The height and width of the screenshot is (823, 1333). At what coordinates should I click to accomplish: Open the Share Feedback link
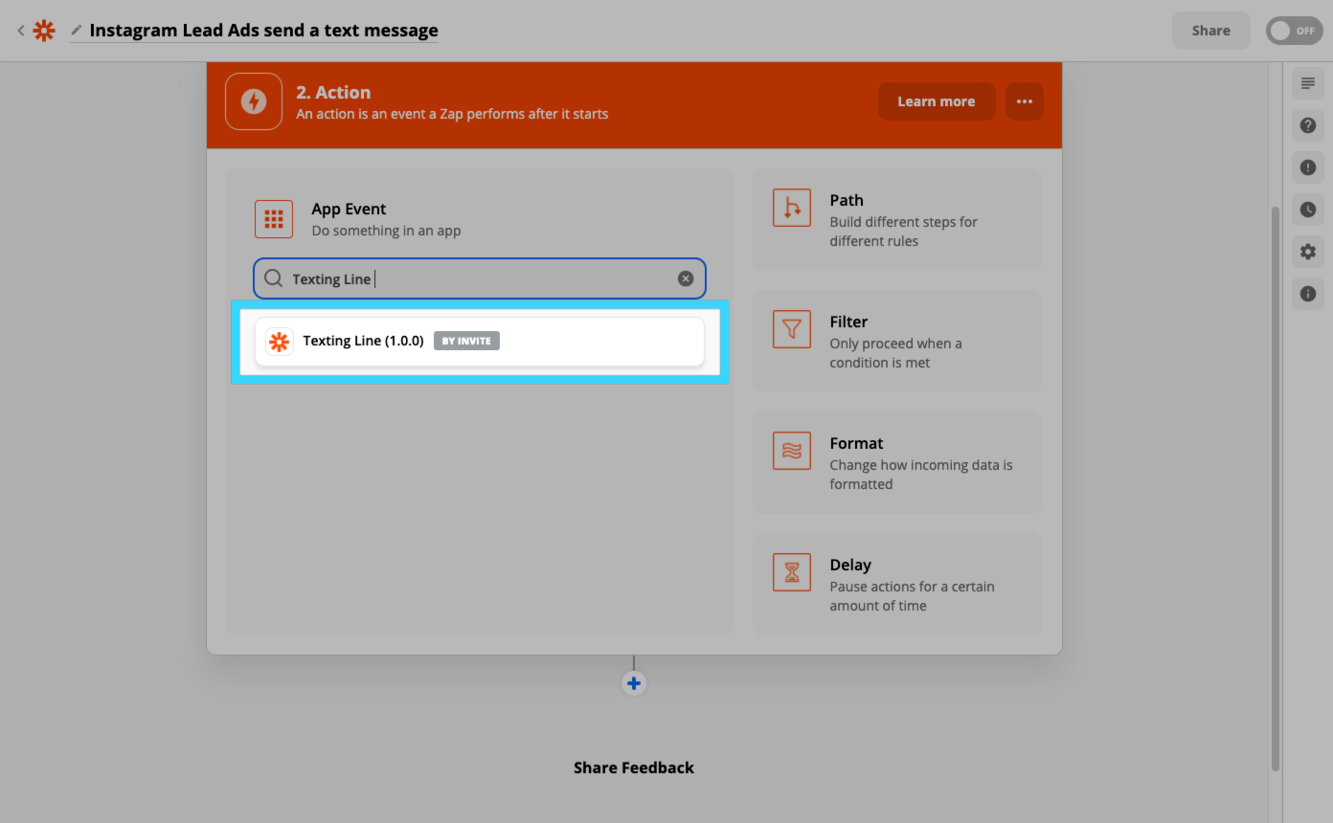pos(633,767)
